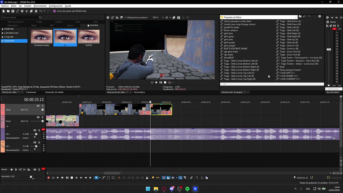Copy preview snapshot to clipboard
Image resolution: width=343 pixels, height=193 pixels.
[174, 17]
